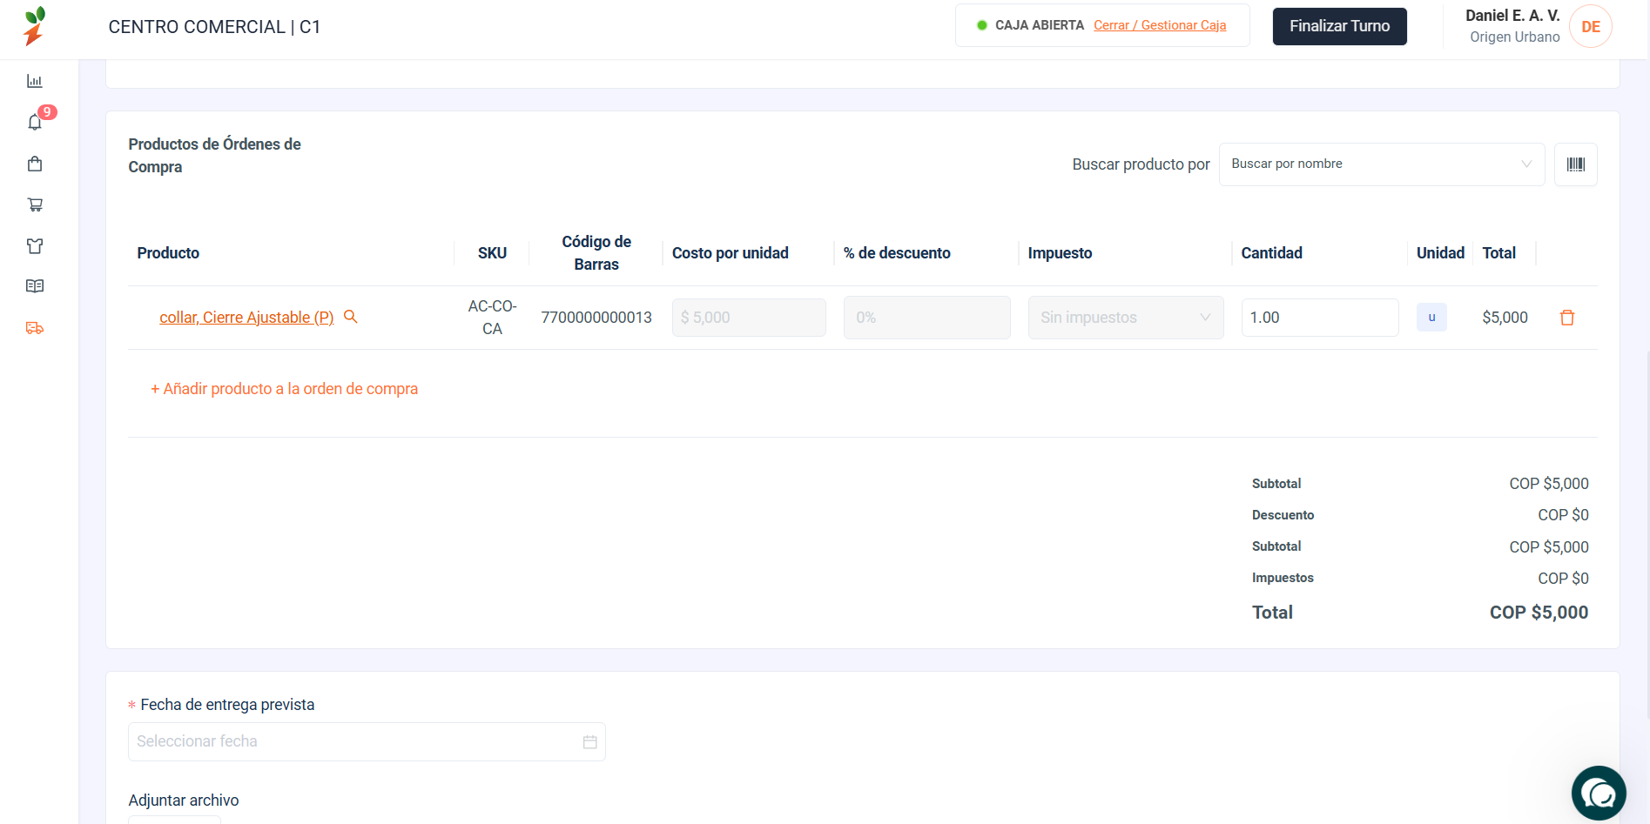The width and height of the screenshot is (1650, 824).
Task: Open the open-book catalog sidebar icon
Action: pos(35,286)
